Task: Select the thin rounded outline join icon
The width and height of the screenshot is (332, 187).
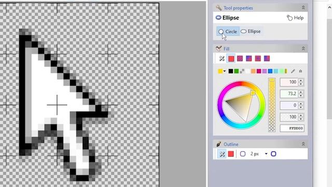Action: pos(243,154)
